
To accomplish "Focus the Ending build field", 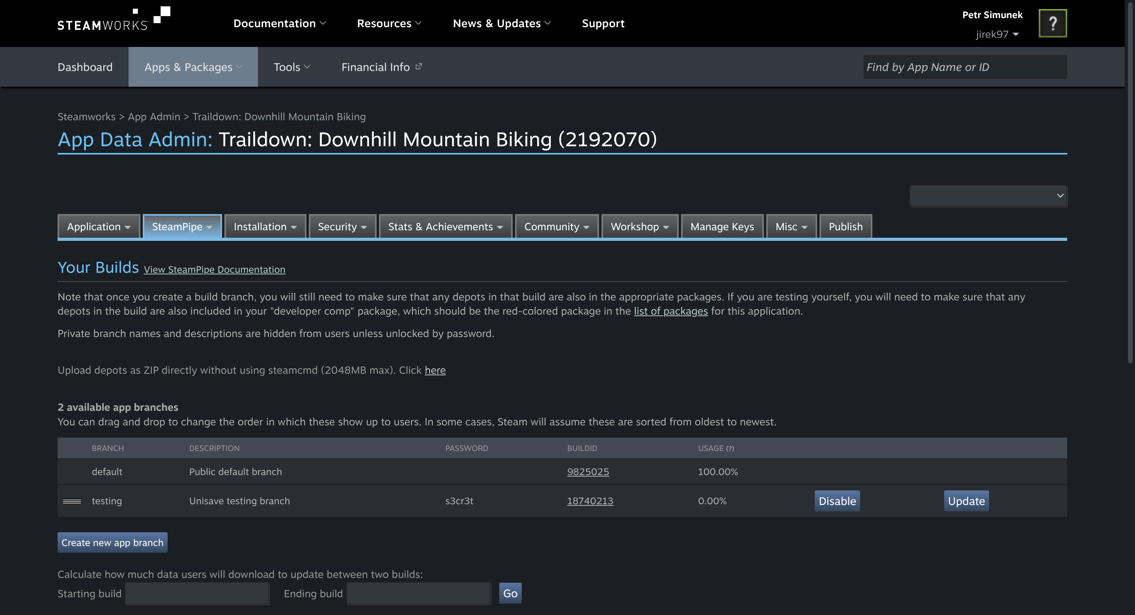I will 418,593.
